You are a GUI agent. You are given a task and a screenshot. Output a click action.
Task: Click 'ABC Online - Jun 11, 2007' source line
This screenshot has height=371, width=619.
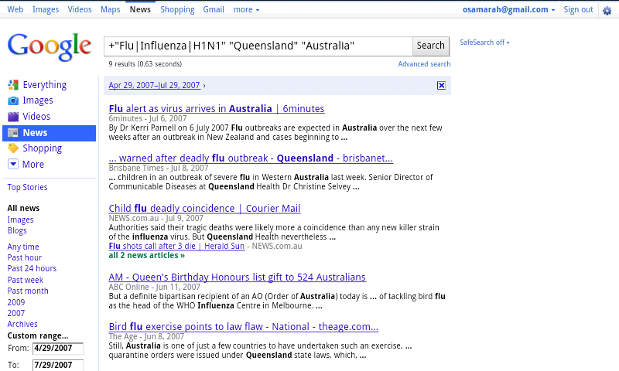point(154,287)
